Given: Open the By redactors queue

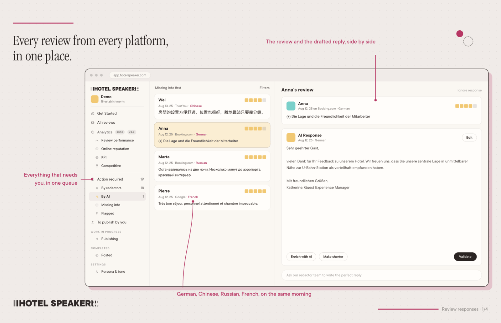Looking at the screenshot, I should (117, 188).
